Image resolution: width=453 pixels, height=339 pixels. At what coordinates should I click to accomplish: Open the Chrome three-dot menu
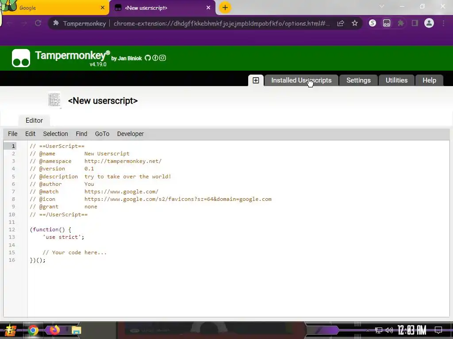[x=443, y=23]
